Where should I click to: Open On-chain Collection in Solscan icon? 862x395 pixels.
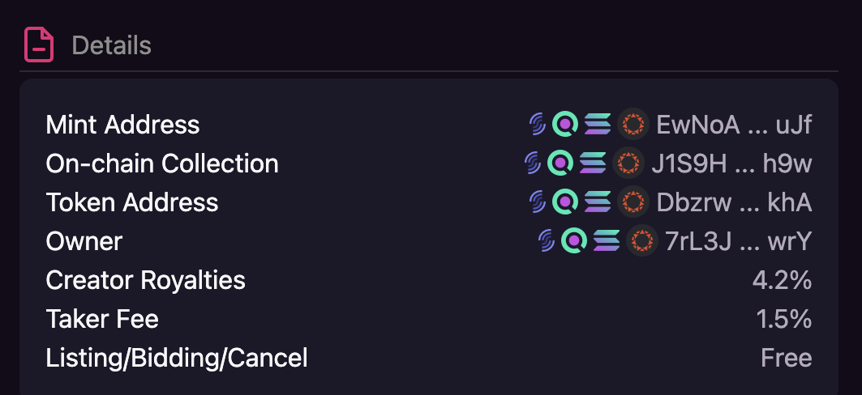(560, 163)
